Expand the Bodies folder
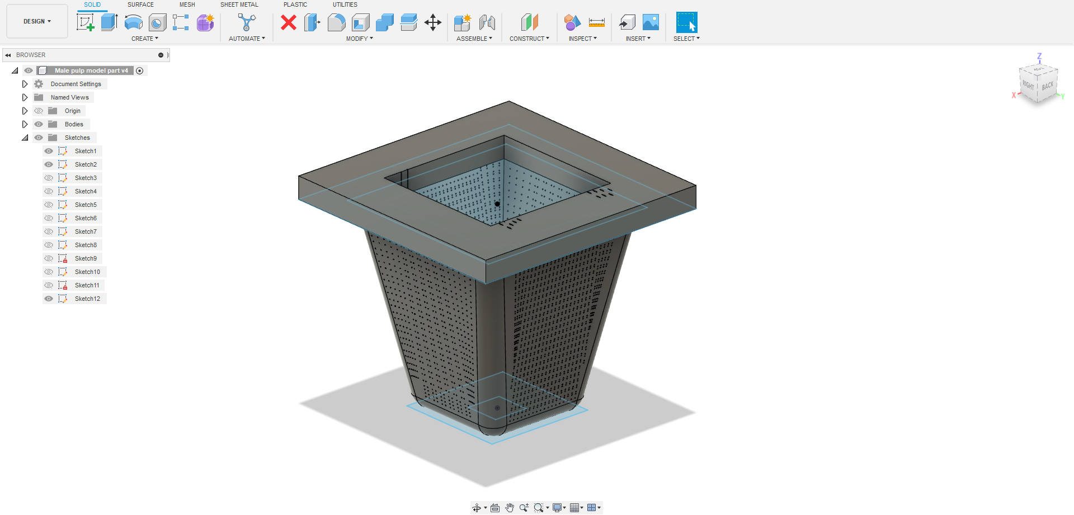Image resolution: width=1074 pixels, height=515 pixels. pos(25,124)
